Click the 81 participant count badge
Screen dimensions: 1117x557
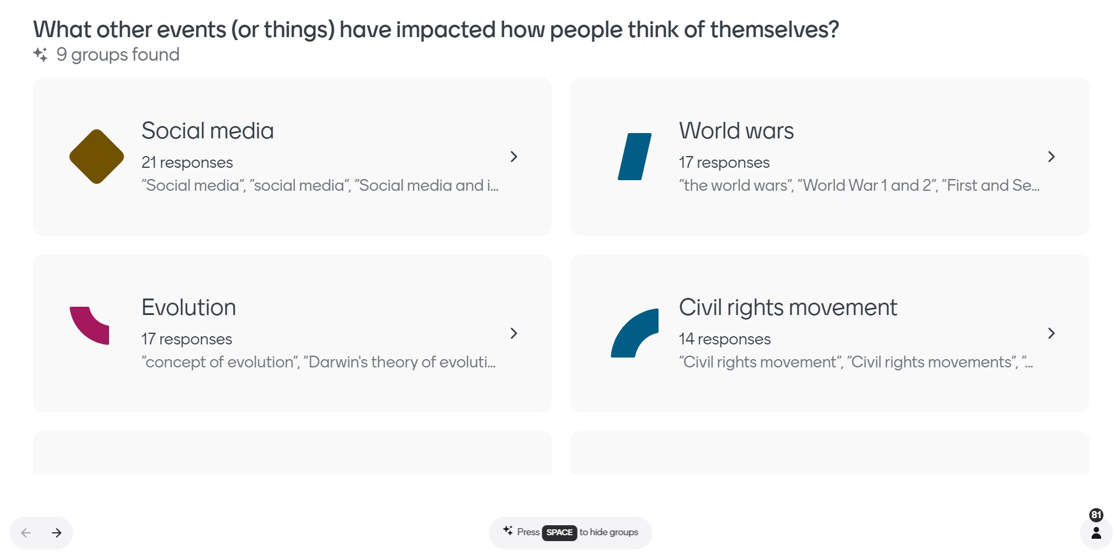1096,515
